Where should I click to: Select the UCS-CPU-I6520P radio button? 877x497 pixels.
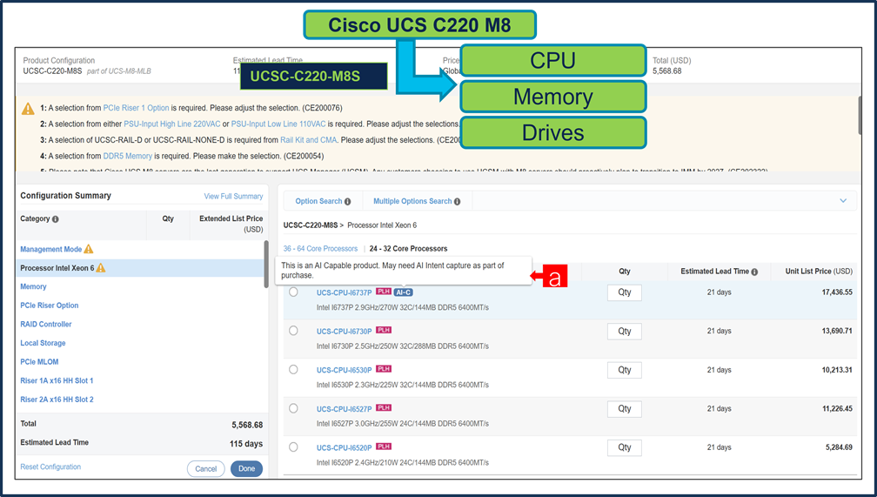[x=293, y=447]
